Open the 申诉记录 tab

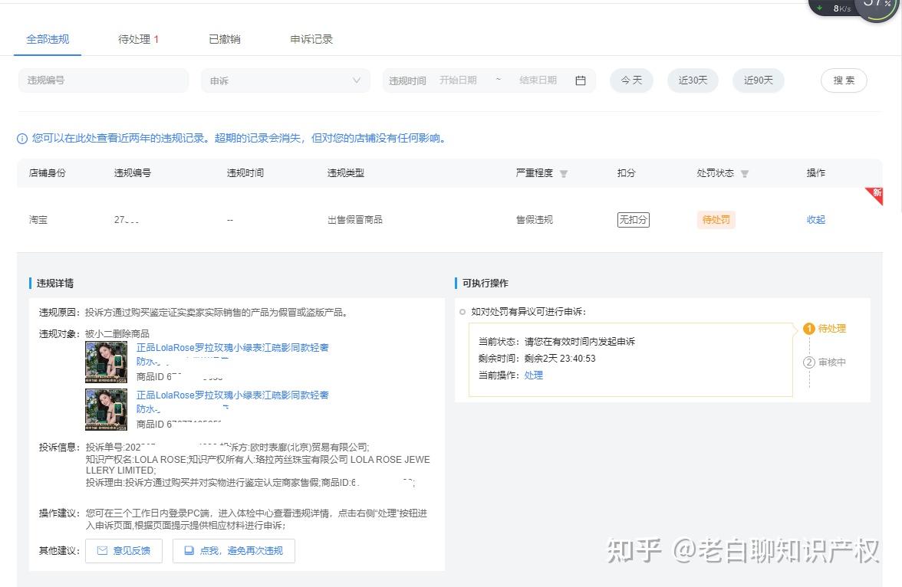(x=311, y=39)
